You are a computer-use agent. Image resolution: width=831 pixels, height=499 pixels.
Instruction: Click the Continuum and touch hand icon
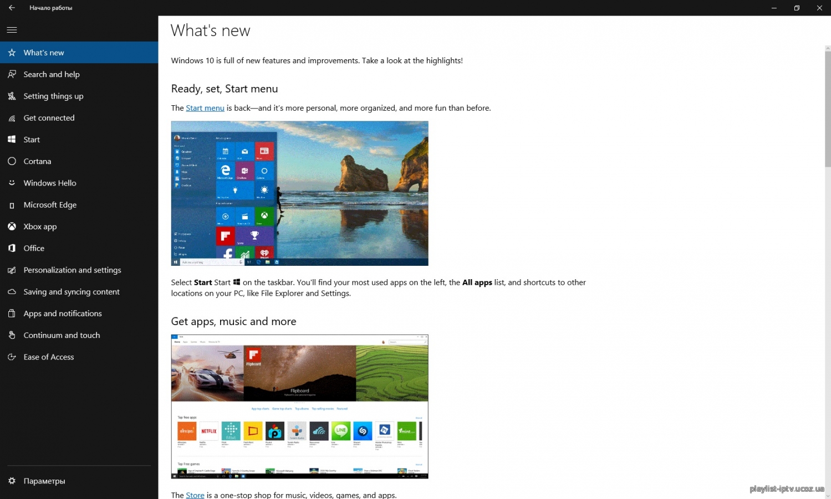[12, 335]
